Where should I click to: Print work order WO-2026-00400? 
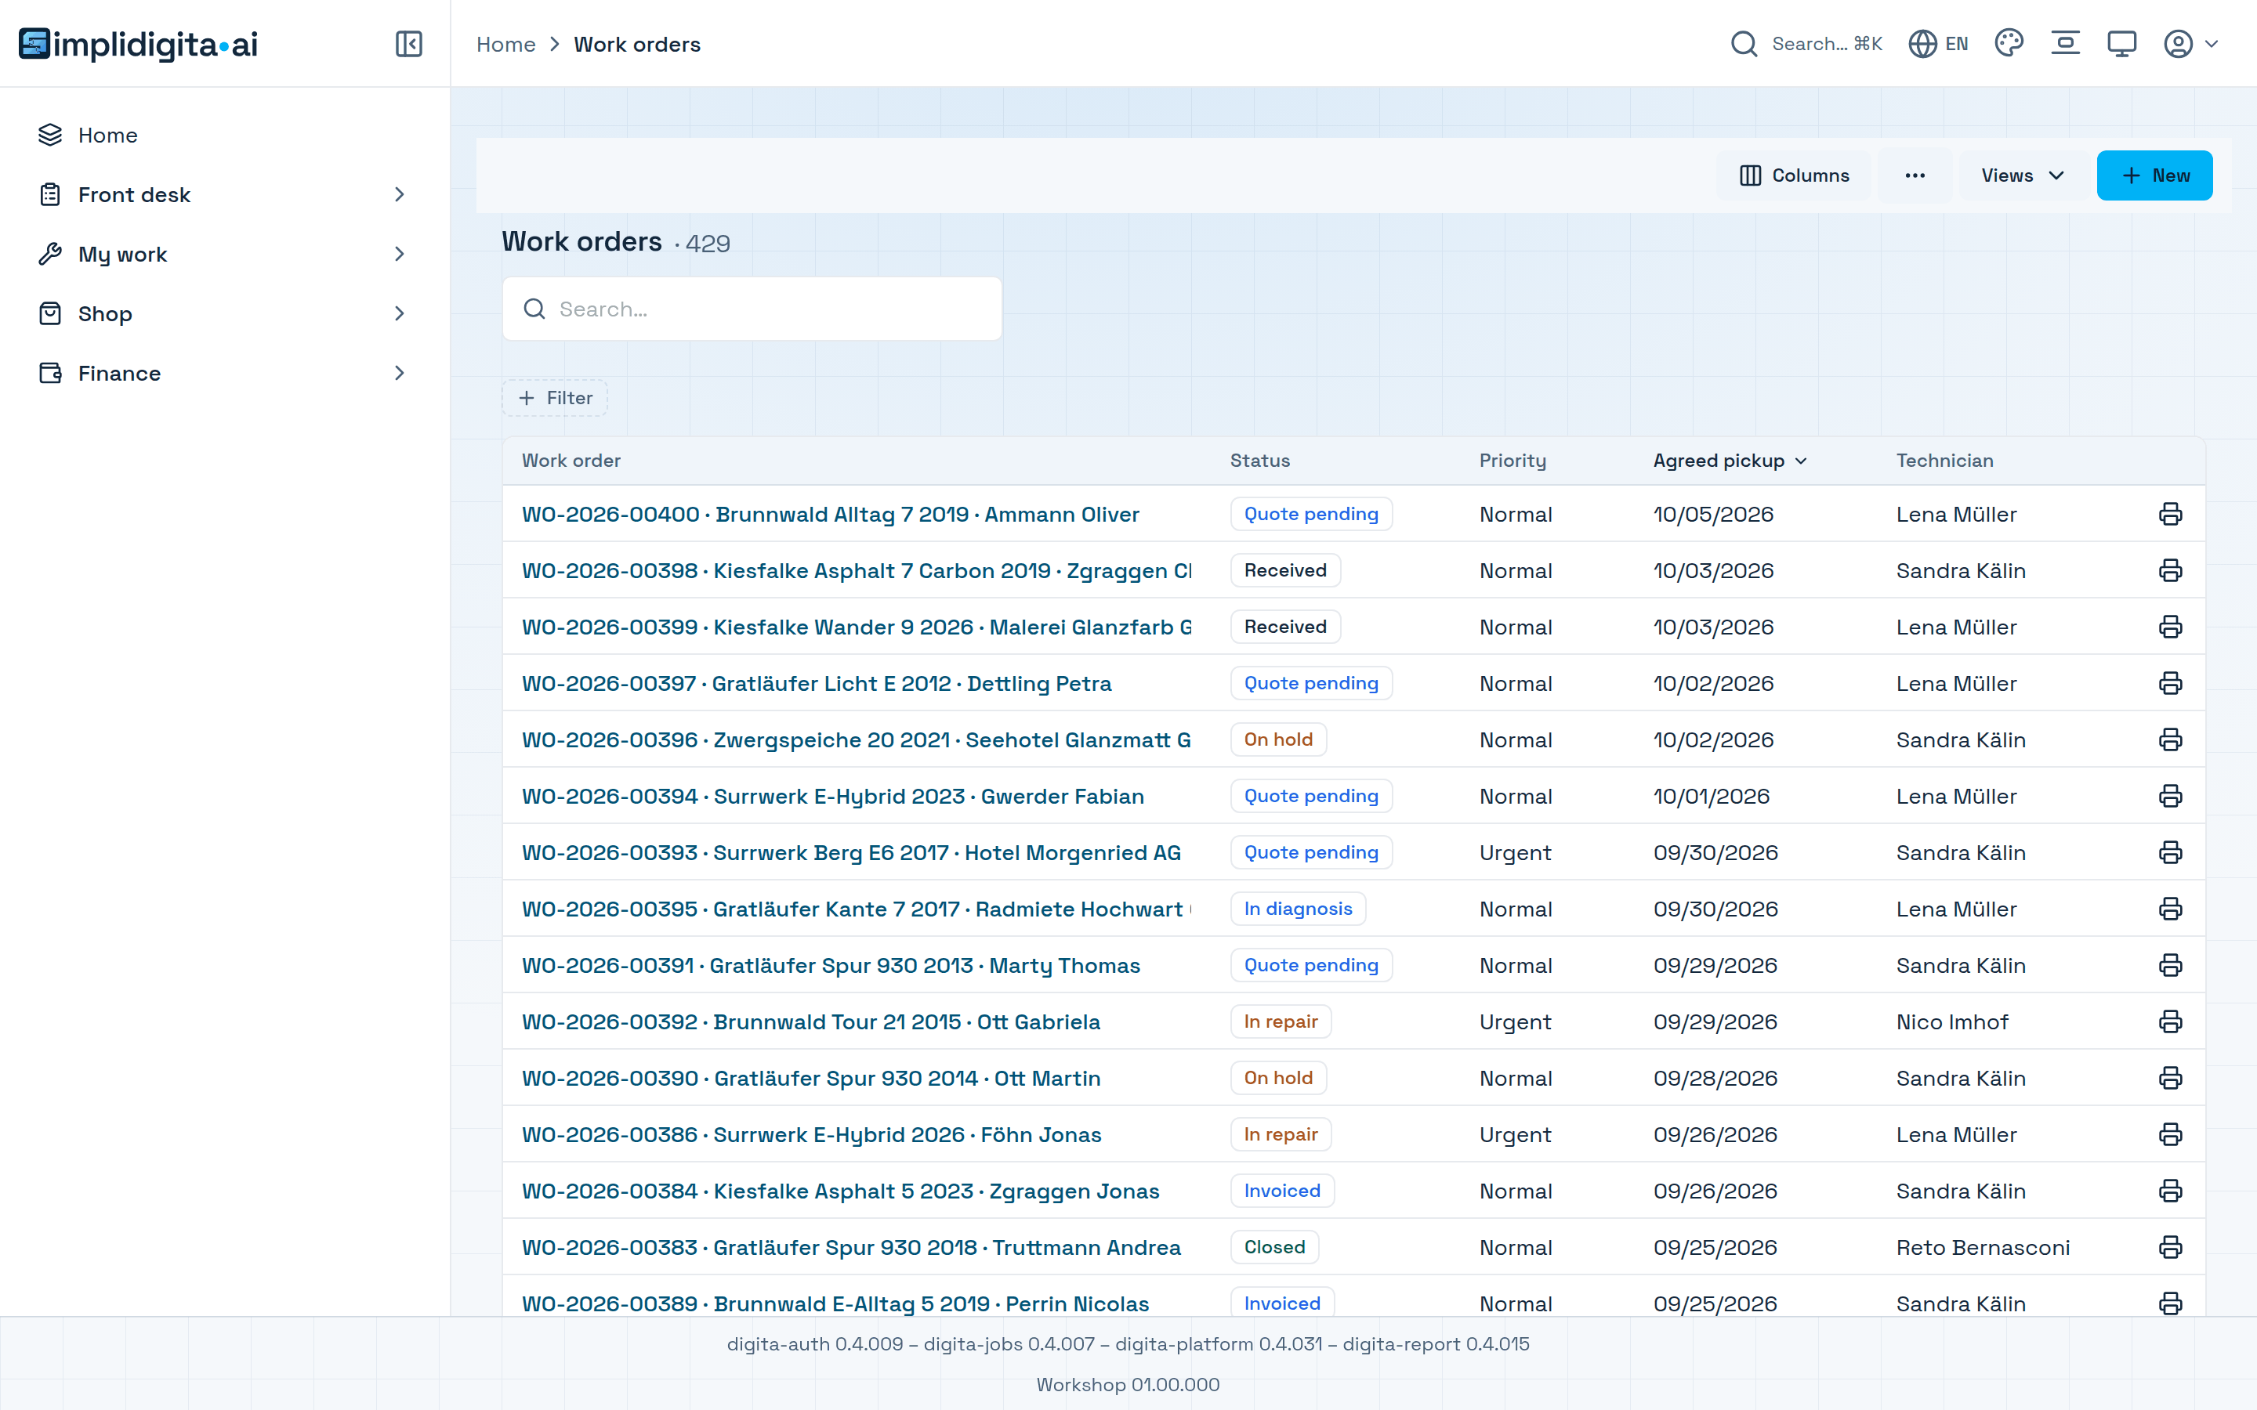click(x=2170, y=514)
